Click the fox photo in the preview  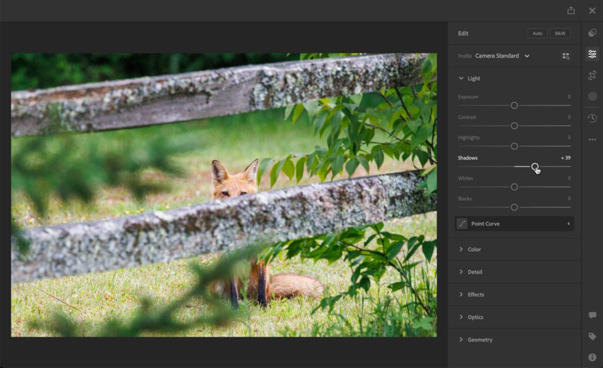[x=224, y=195]
